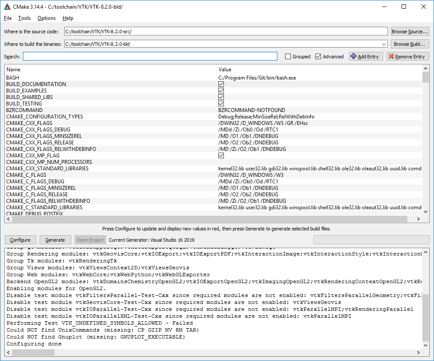The width and height of the screenshot is (434, 361).
Task: Click the output log down scroll arrow
Action: coord(425,345)
